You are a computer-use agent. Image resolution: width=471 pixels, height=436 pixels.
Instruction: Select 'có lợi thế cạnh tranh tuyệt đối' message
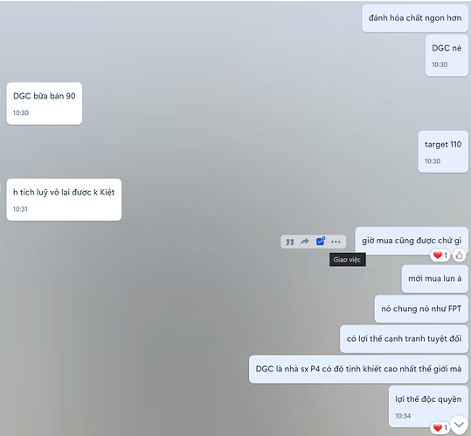tap(404, 339)
